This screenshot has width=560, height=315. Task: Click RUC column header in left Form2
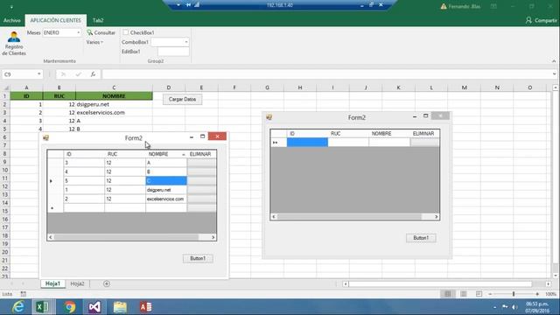tap(125, 154)
